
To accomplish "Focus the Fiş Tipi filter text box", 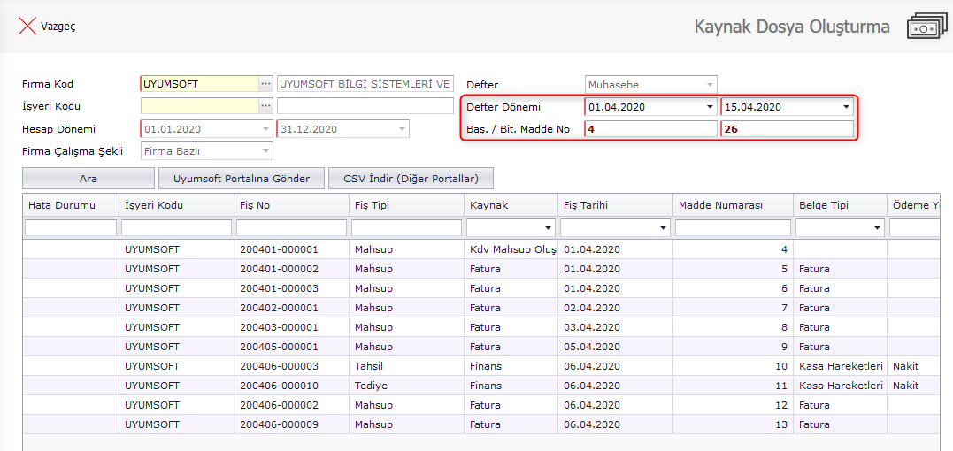I will (405, 228).
